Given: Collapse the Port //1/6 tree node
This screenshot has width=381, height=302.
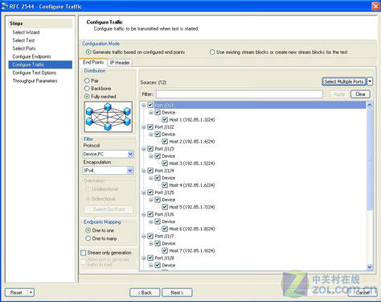Looking at the screenshot, I should (144, 214).
